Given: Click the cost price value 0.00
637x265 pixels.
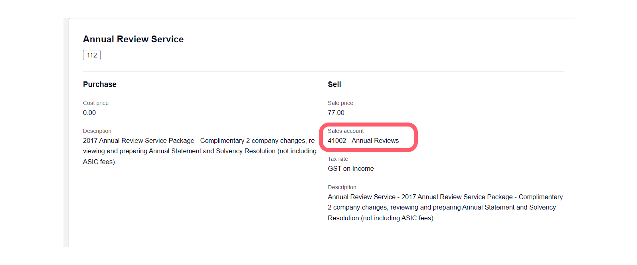Looking at the screenshot, I should (89, 113).
